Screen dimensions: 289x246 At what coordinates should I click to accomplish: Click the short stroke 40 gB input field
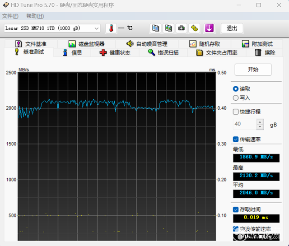point(245,124)
